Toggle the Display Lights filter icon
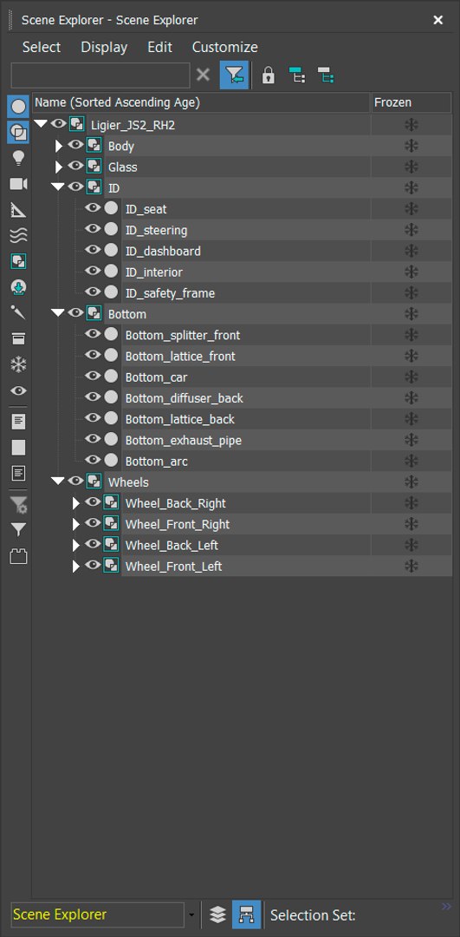 click(x=18, y=158)
